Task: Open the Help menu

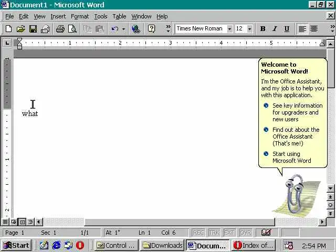Action: (x=162, y=16)
